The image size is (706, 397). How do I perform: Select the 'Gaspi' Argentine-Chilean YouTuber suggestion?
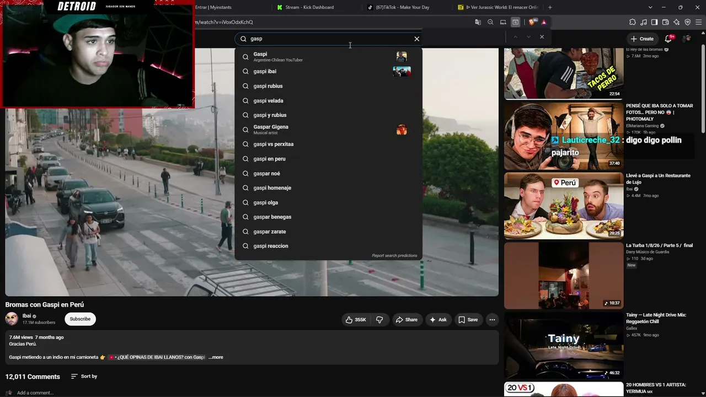[x=328, y=57]
